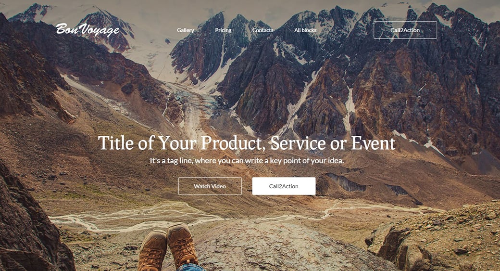500x271 pixels.
Task: Click the word "Title" in the headline
Action: point(116,142)
